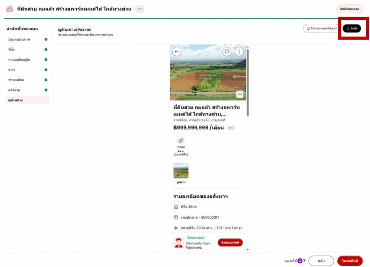Click the DDproperty logo icon
370x267 pixels.
9,9
